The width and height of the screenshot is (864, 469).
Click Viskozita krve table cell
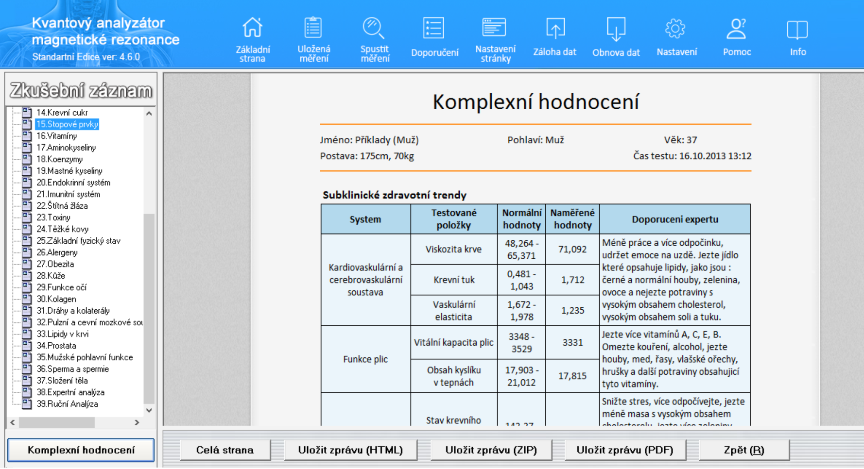click(x=454, y=249)
